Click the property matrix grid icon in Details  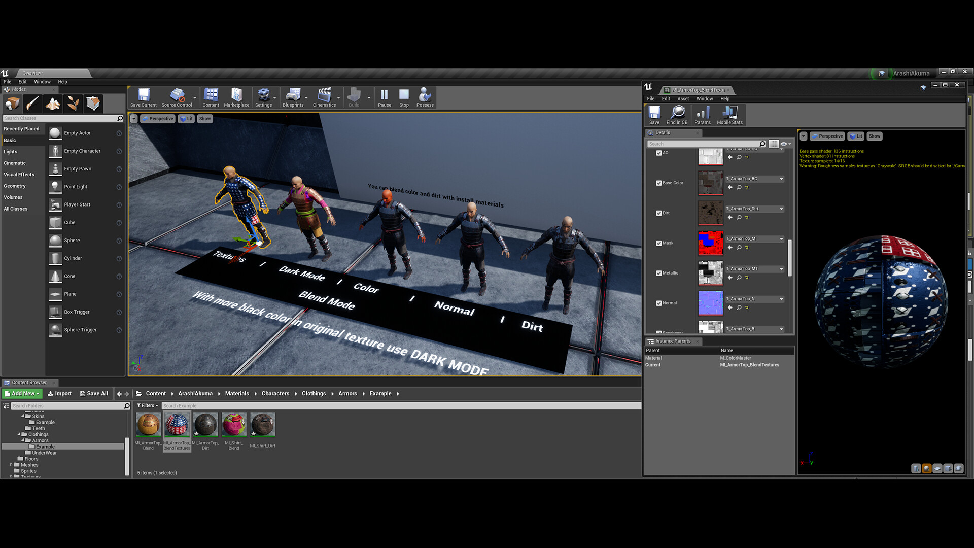774,144
